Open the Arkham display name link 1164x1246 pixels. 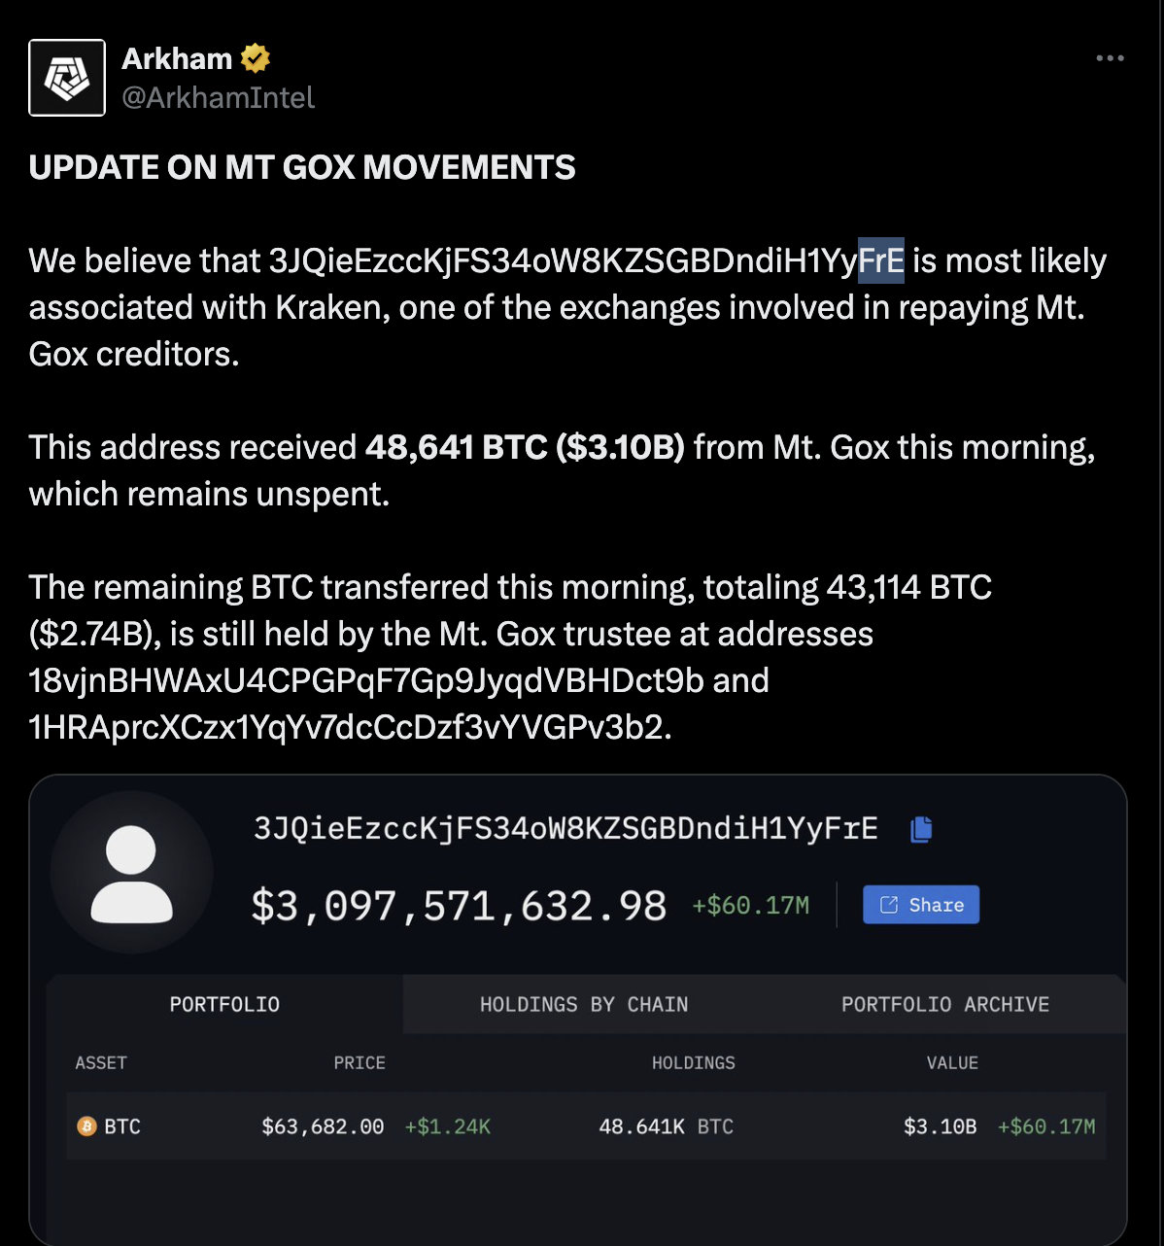click(x=177, y=59)
